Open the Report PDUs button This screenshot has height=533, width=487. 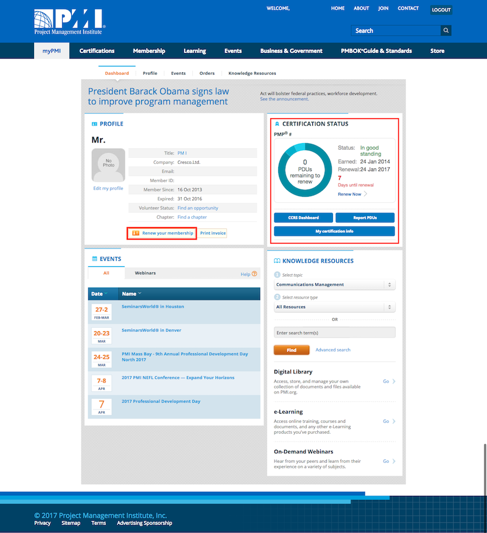click(x=365, y=217)
